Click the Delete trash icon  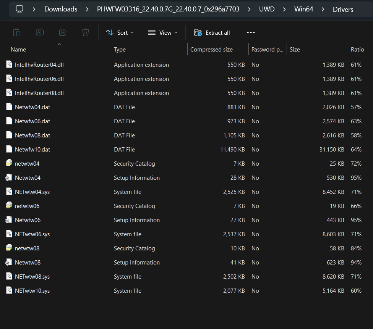[x=86, y=32]
